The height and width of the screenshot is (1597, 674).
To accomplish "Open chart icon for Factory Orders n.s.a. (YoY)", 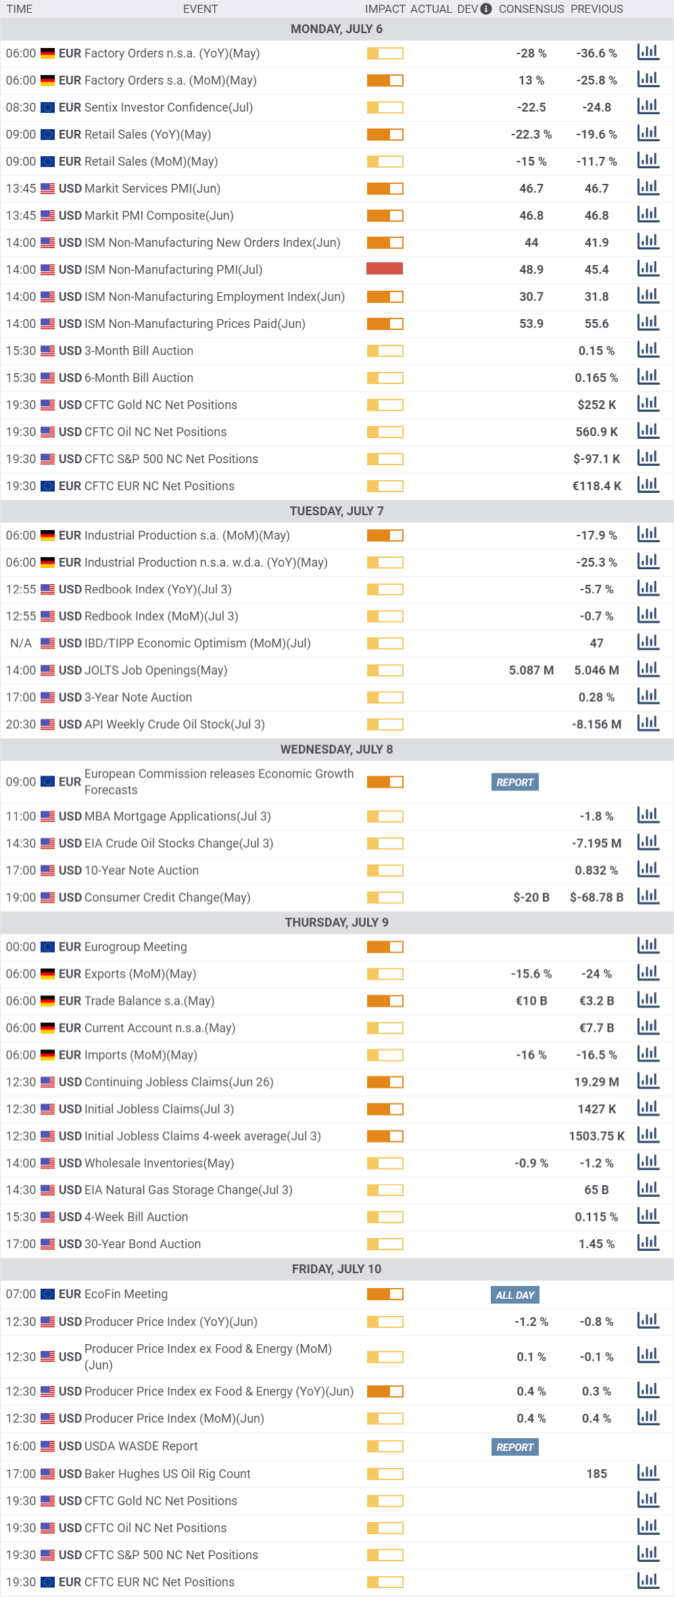I will click(x=648, y=53).
